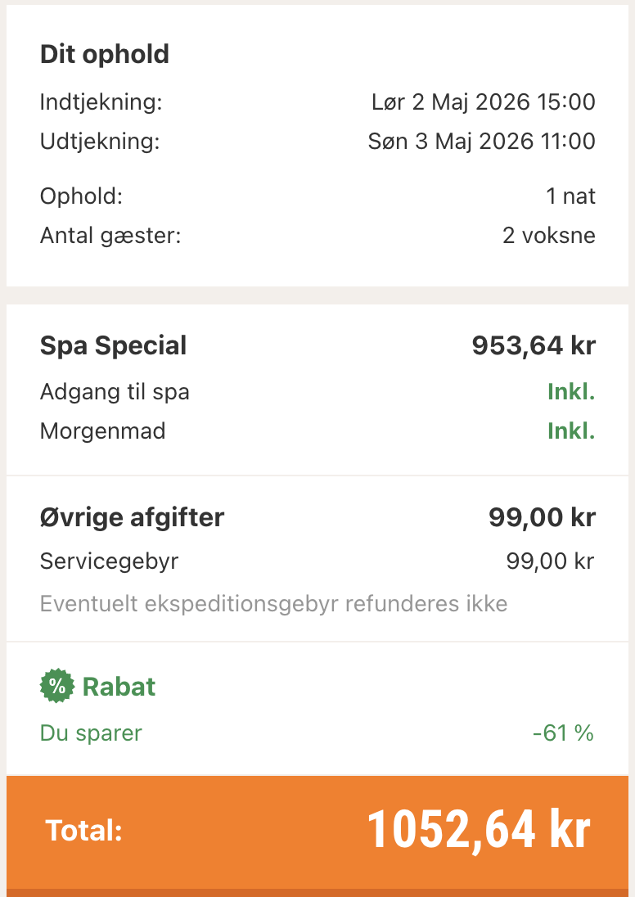
Task: Click the total amount 1052,64 kr
Action: coord(479,830)
